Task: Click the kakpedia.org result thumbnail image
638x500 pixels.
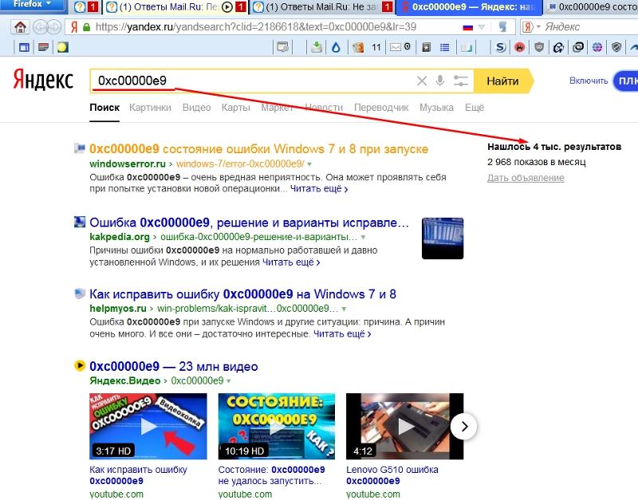Action: click(443, 238)
